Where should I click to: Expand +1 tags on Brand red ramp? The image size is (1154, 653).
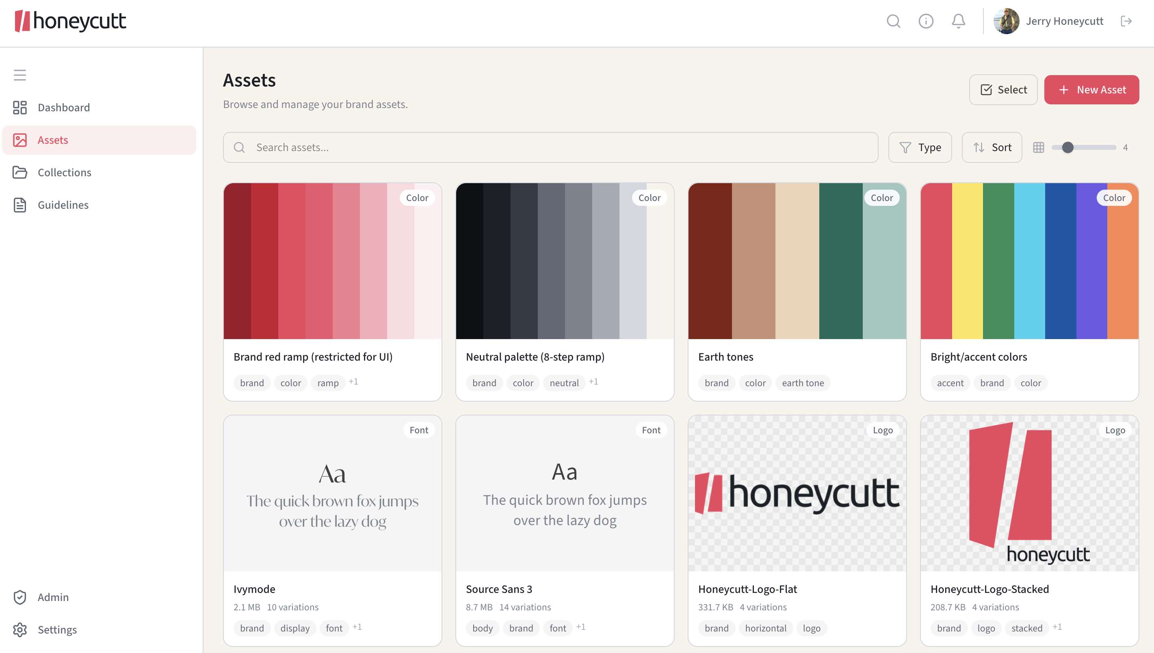click(353, 382)
